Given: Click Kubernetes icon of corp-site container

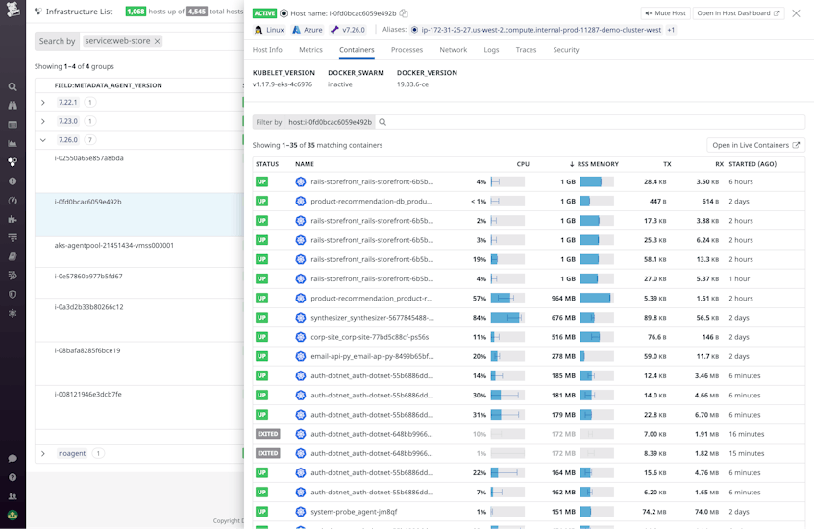Looking at the screenshot, I should pyautogui.click(x=300, y=337).
